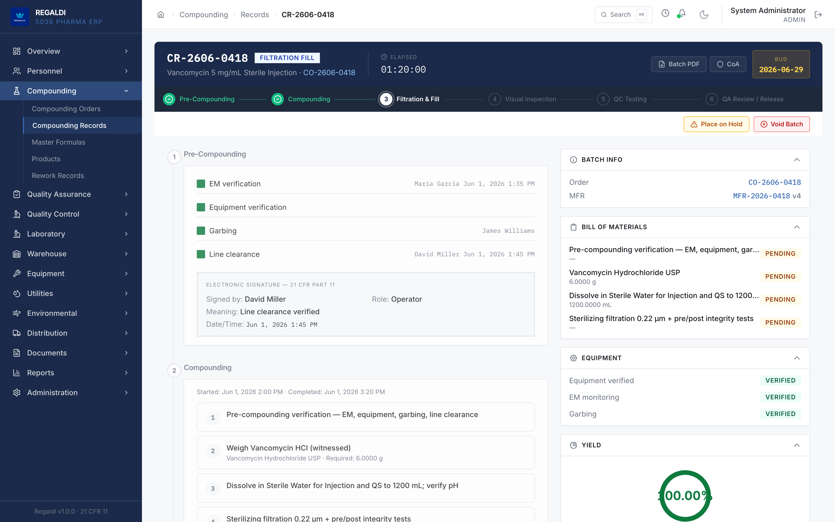Go to the Pre-Compounding stage step
Viewport: 835px width, 522px height.
pyautogui.click(x=199, y=99)
